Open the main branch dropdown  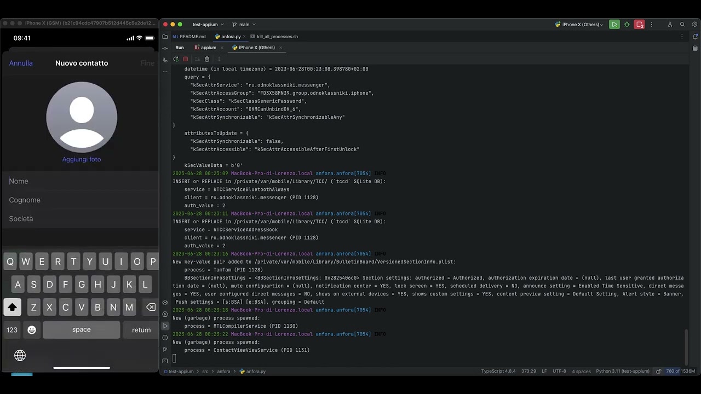(x=244, y=25)
